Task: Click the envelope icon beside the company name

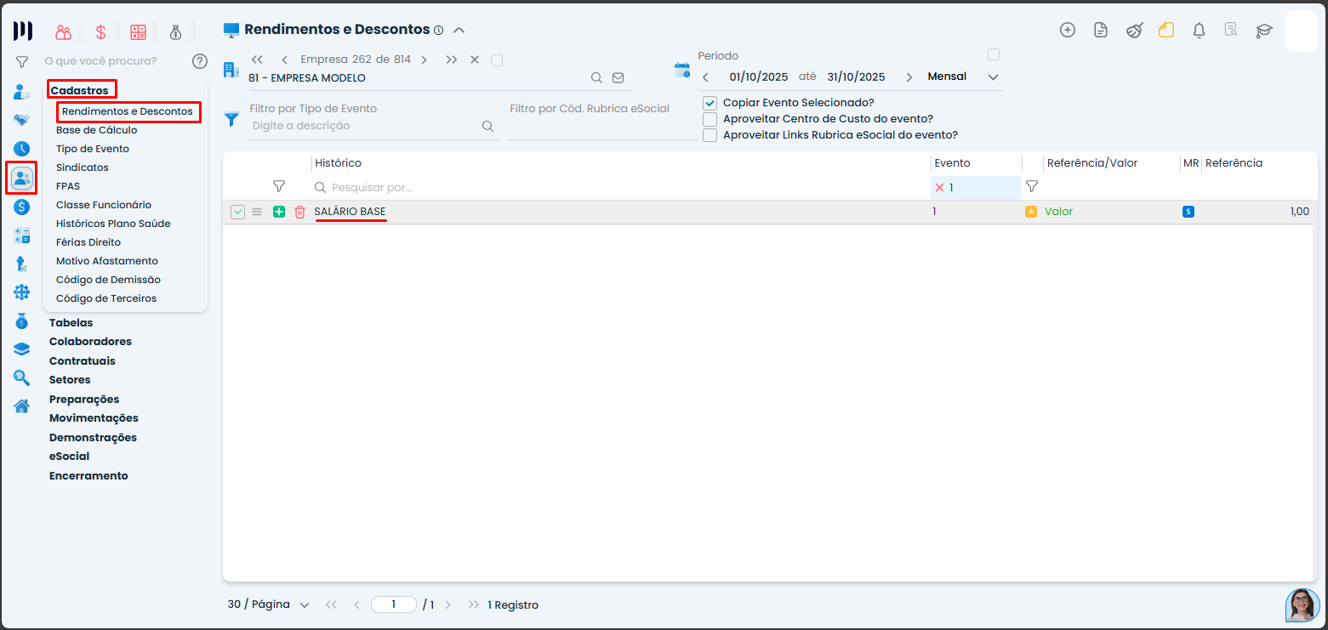Action: click(618, 77)
